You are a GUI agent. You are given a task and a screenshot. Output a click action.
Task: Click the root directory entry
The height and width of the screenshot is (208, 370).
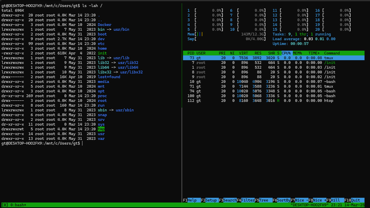click(102, 100)
